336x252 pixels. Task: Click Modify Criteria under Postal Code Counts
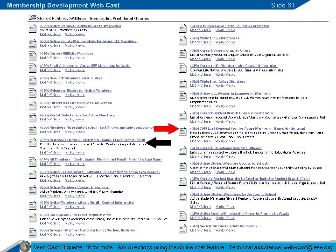coord(50,119)
